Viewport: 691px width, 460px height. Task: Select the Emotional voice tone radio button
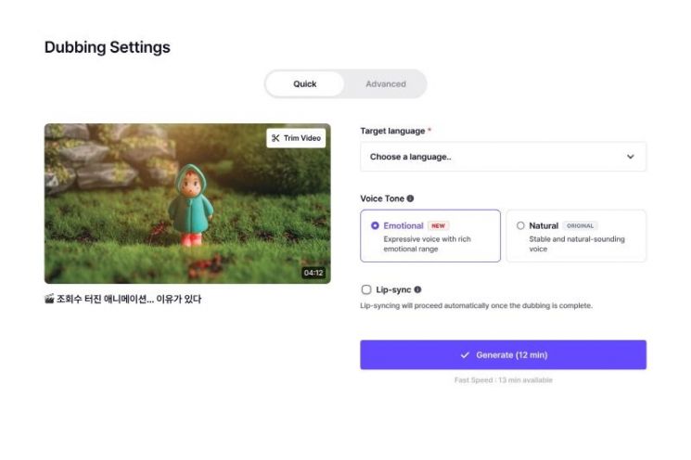pyautogui.click(x=375, y=225)
